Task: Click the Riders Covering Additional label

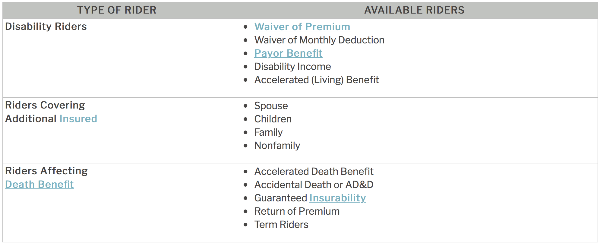Action: click(45, 112)
